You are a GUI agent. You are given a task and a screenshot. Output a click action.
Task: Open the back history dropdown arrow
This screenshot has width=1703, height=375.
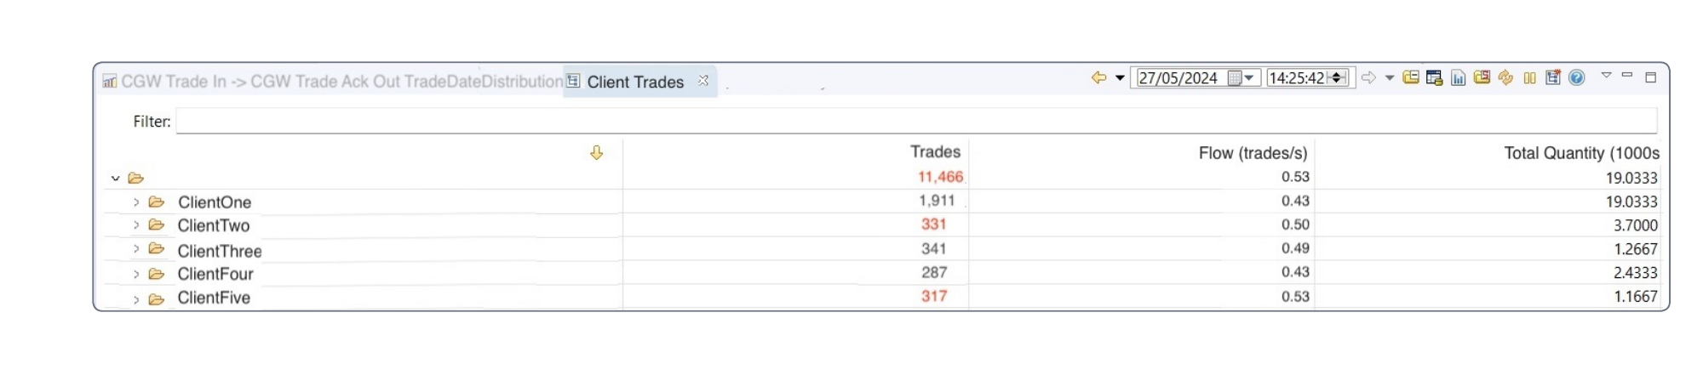pyautogui.click(x=1120, y=78)
